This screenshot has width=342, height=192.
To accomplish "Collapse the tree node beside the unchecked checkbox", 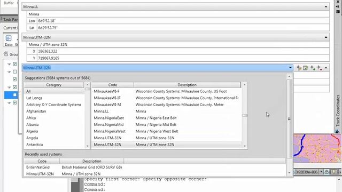I will pos(9,72).
